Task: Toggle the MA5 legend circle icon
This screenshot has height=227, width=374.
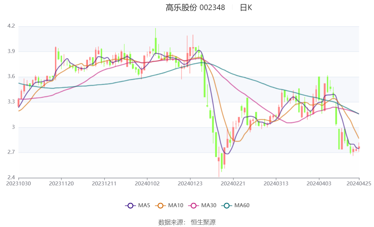Action: point(130,206)
